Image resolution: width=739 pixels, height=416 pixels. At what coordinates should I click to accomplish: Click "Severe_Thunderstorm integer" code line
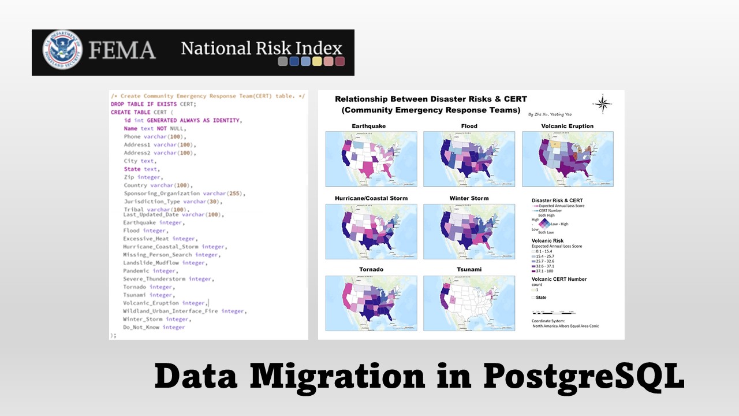pos(169,279)
